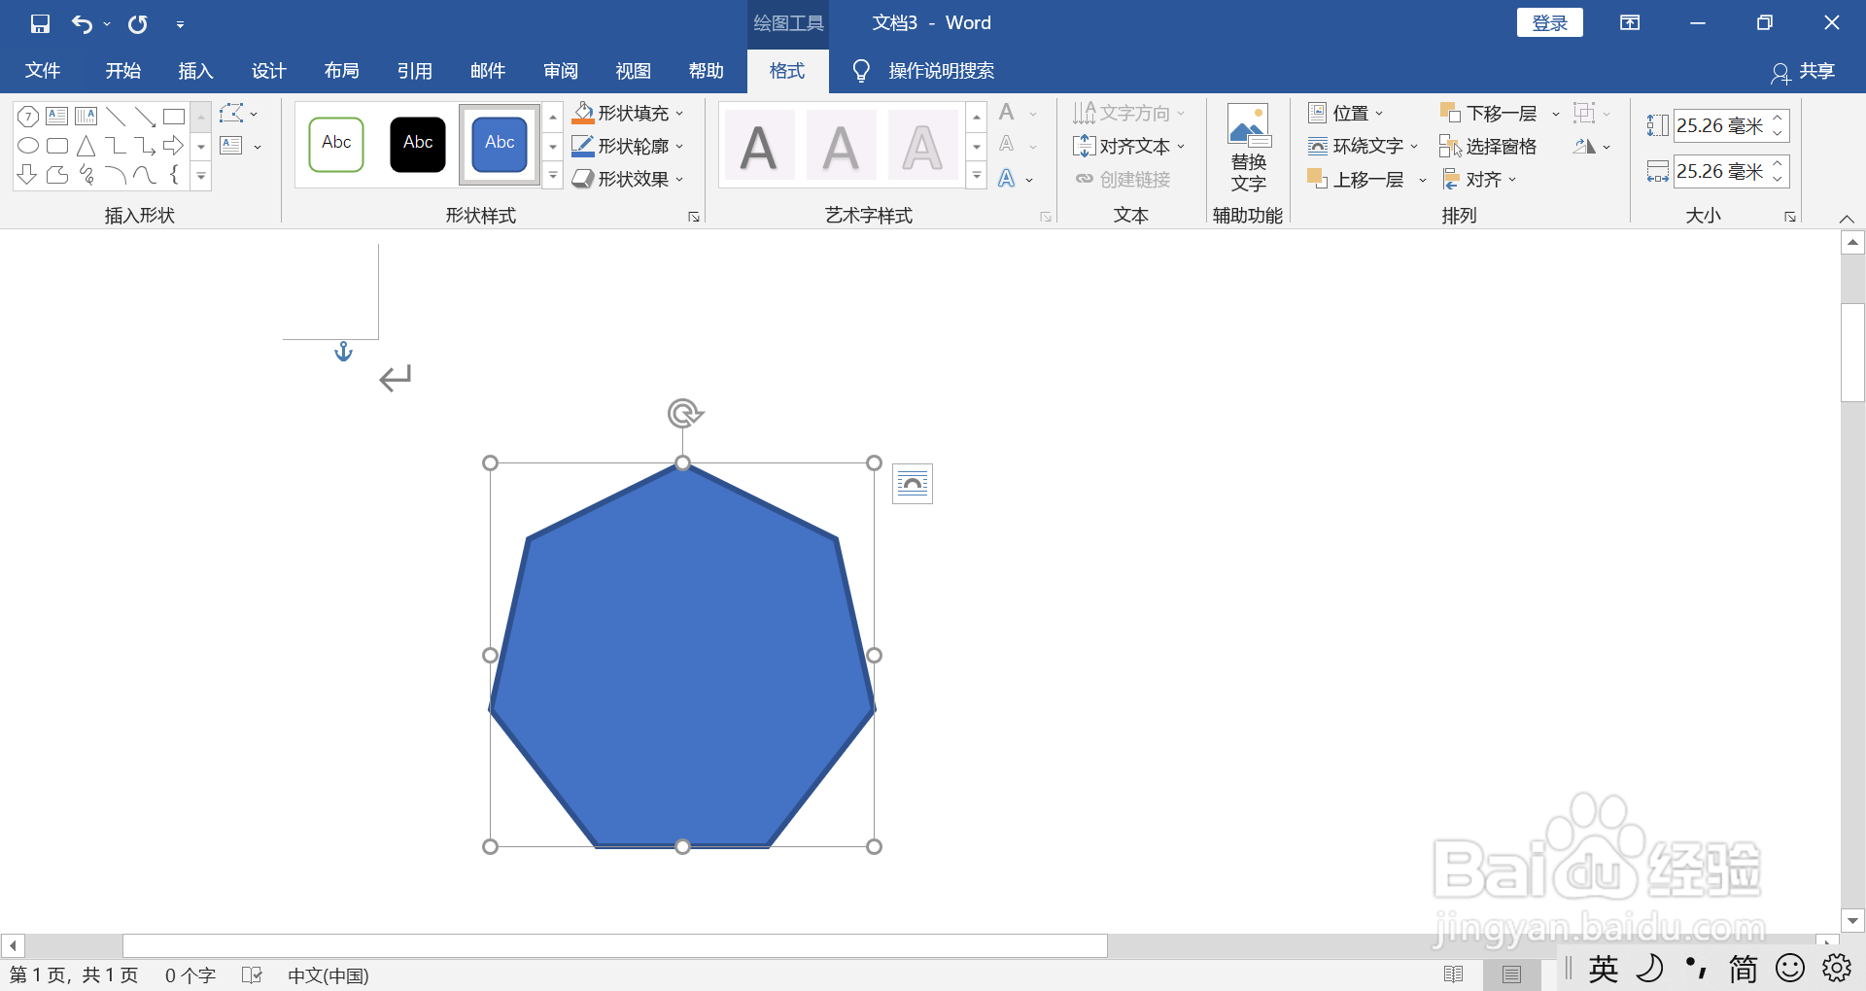
Task: Expand the Wrap Text (环绕文字) dropdown
Action: 1363,146
